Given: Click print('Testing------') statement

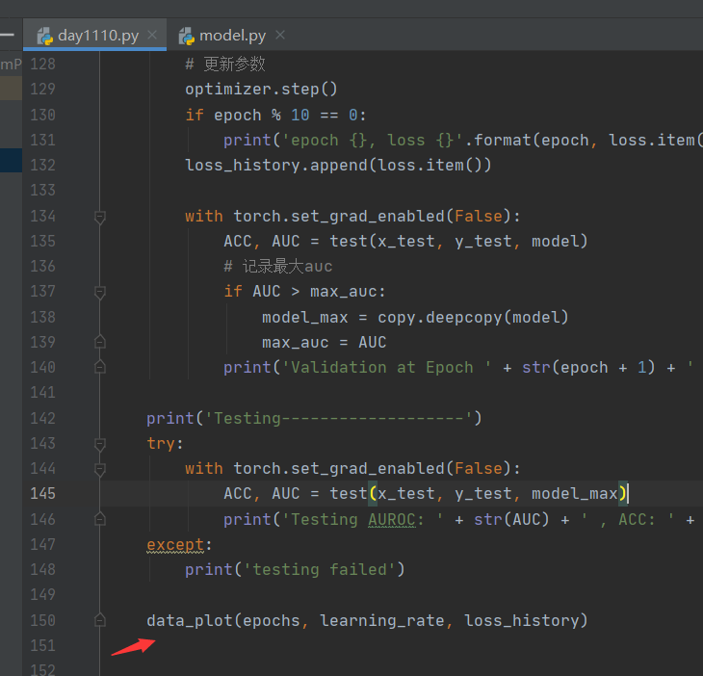Looking at the screenshot, I should click(314, 418).
